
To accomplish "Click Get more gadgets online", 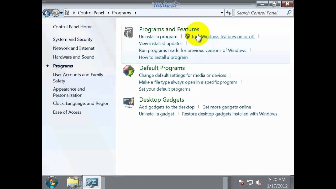I will point(227,107).
